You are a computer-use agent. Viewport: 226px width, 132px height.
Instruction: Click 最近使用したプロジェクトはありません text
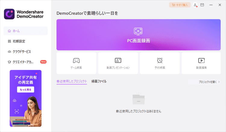[139, 111]
